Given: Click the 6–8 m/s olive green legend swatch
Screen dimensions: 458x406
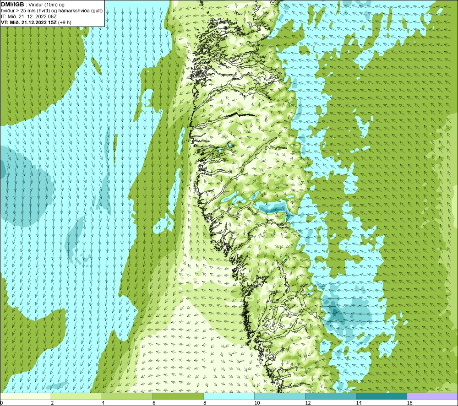Looking at the screenshot, I should [x=178, y=396].
